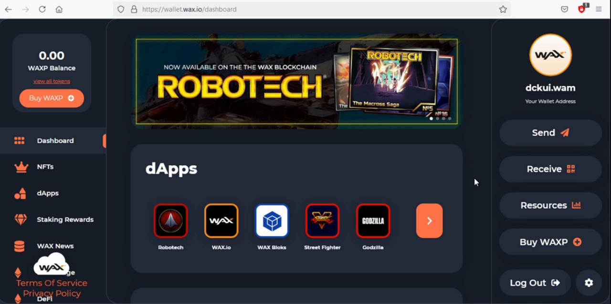Select Dashboard in the sidebar

click(x=53, y=141)
